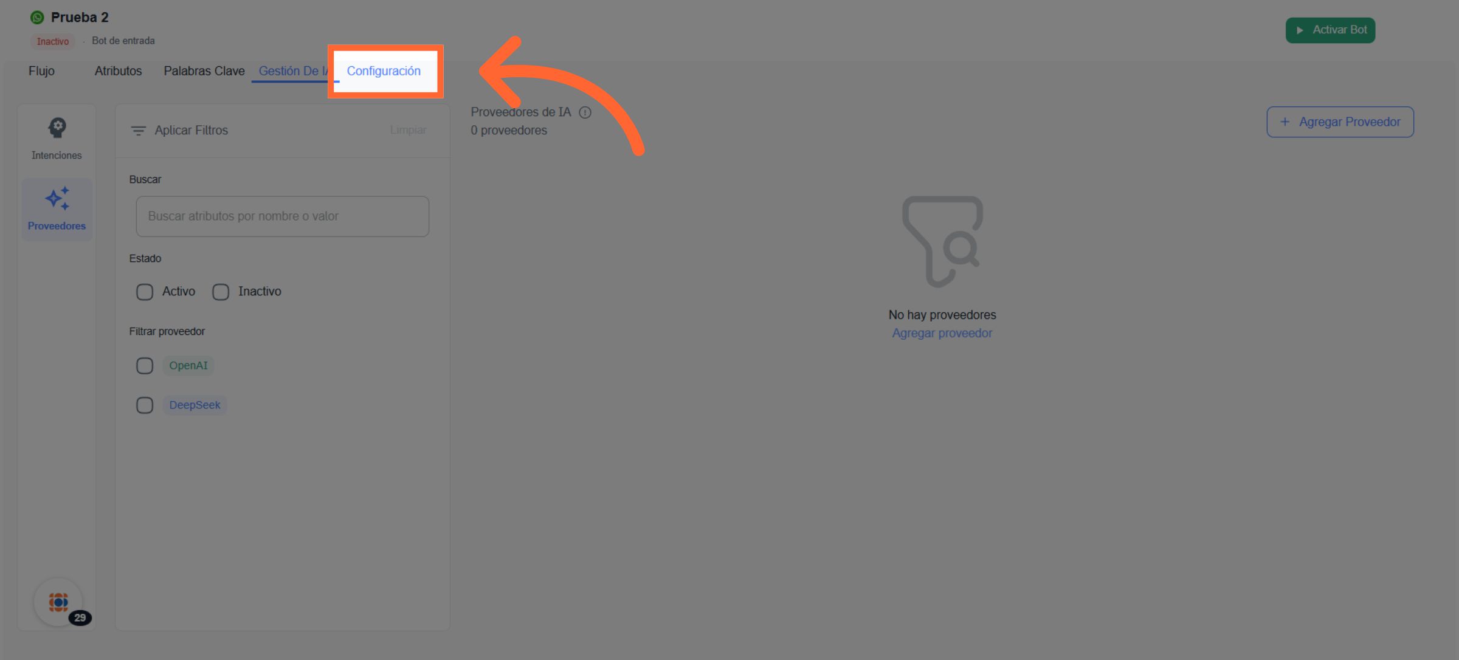The width and height of the screenshot is (1459, 660).
Task: Click the Agregar proveedor link
Action: (x=942, y=333)
